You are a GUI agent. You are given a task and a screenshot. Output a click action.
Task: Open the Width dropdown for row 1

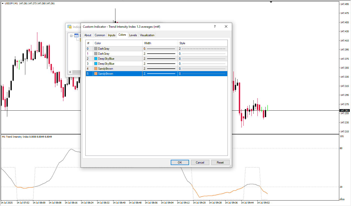click(x=160, y=54)
